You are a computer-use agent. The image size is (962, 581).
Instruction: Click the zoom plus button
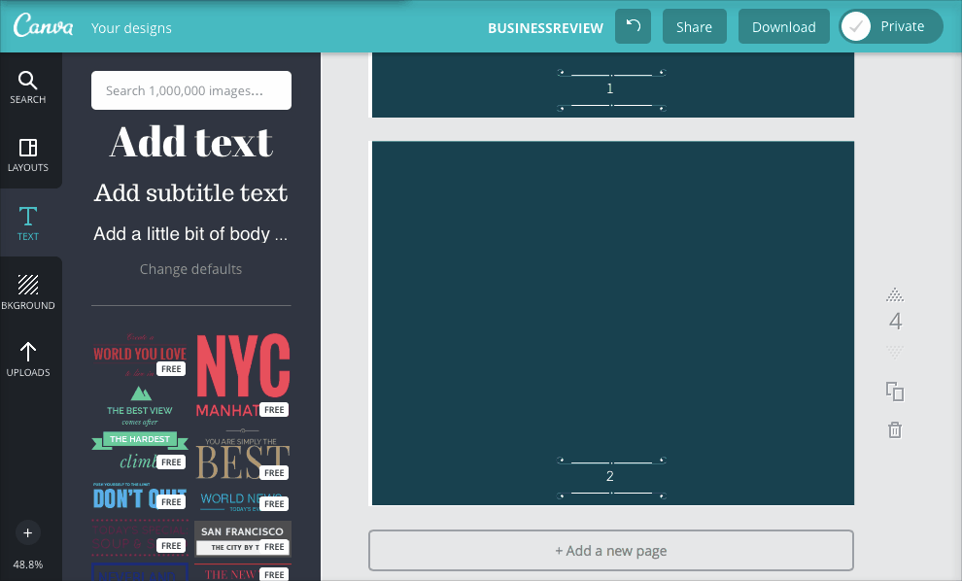click(x=27, y=532)
